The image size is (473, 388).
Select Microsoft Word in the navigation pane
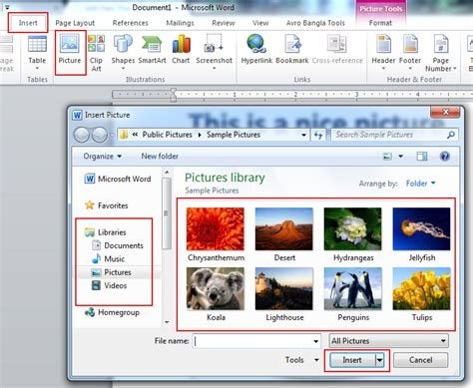pos(118,179)
